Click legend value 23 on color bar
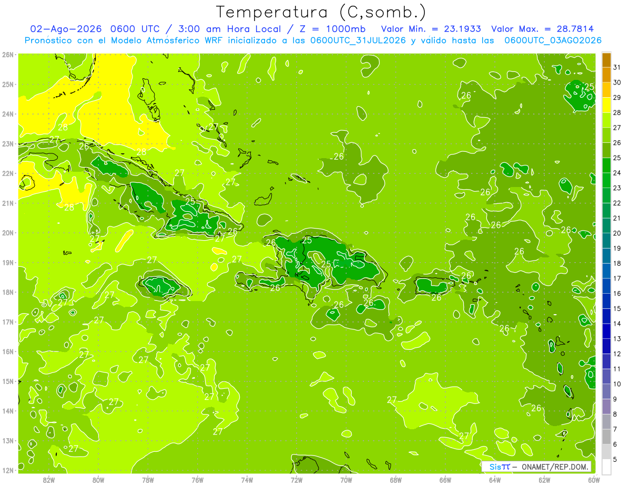 [x=617, y=188]
